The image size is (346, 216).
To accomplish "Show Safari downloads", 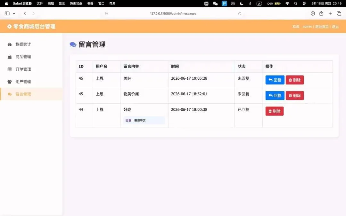I will coord(313,13).
